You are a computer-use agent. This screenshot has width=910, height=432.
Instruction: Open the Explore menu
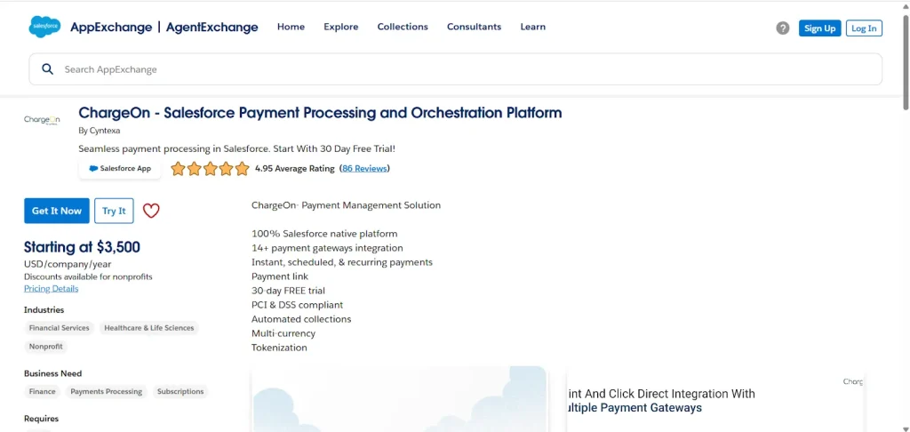pyautogui.click(x=340, y=27)
